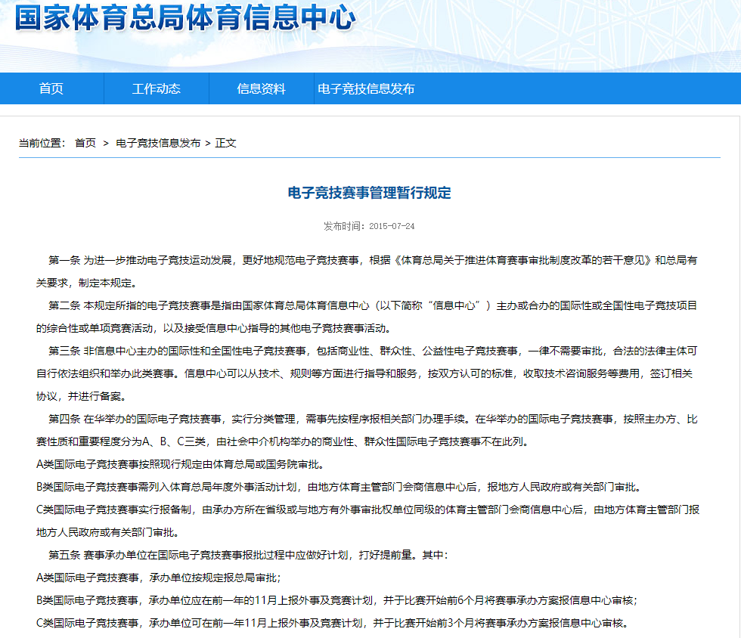Click the paragraph starting 第五条
Screen dimensions: 741x638
click(x=248, y=555)
